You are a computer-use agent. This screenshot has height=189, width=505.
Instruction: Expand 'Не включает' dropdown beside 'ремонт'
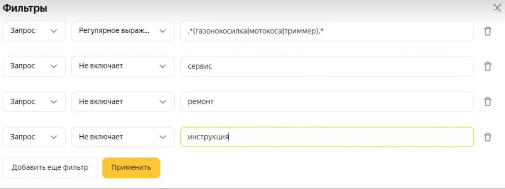coord(123,102)
